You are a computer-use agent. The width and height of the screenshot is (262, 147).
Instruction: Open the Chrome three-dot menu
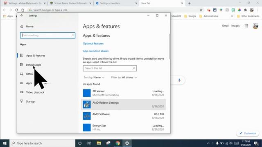258,10
